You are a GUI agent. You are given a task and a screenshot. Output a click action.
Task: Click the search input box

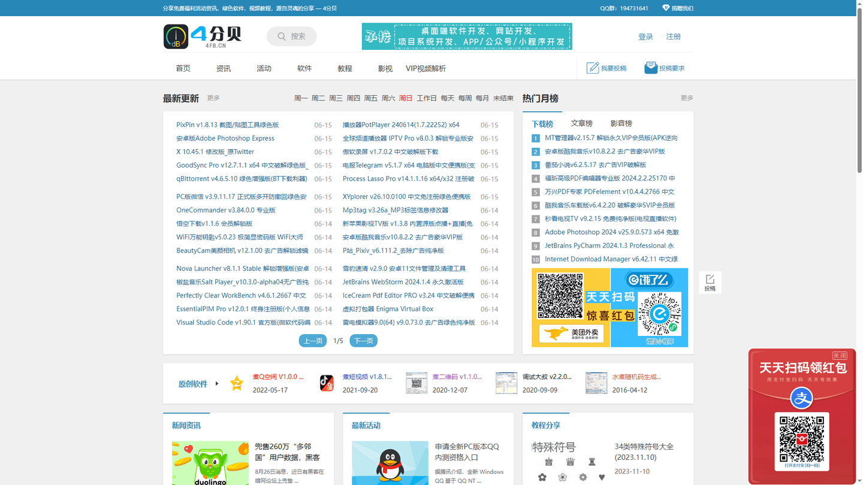(x=292, y=37)
